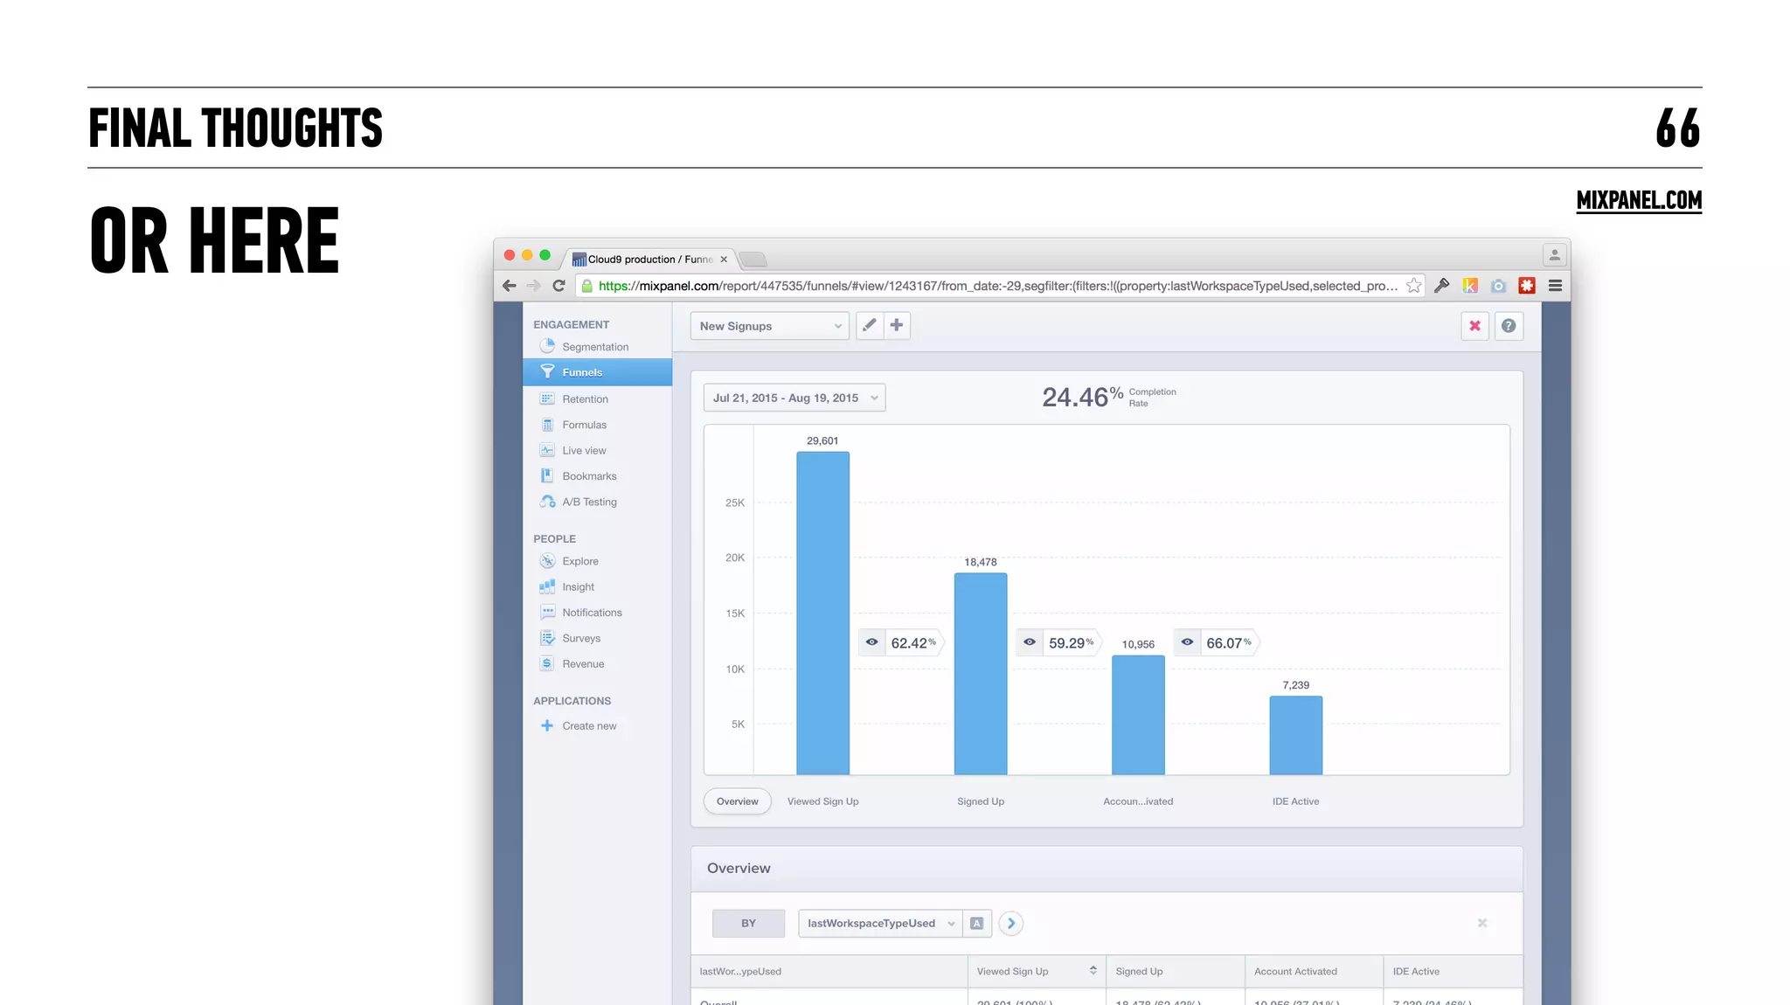
Task: Open the New Signups funnel dropdown
Action: coord(769,326)
